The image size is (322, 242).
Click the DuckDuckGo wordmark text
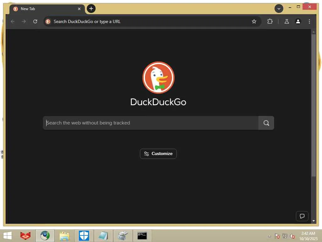tap(158, 102)
